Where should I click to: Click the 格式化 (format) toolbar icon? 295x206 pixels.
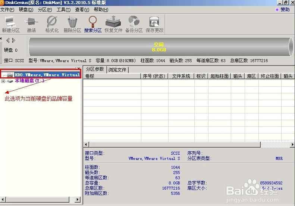tap(52, 25)
